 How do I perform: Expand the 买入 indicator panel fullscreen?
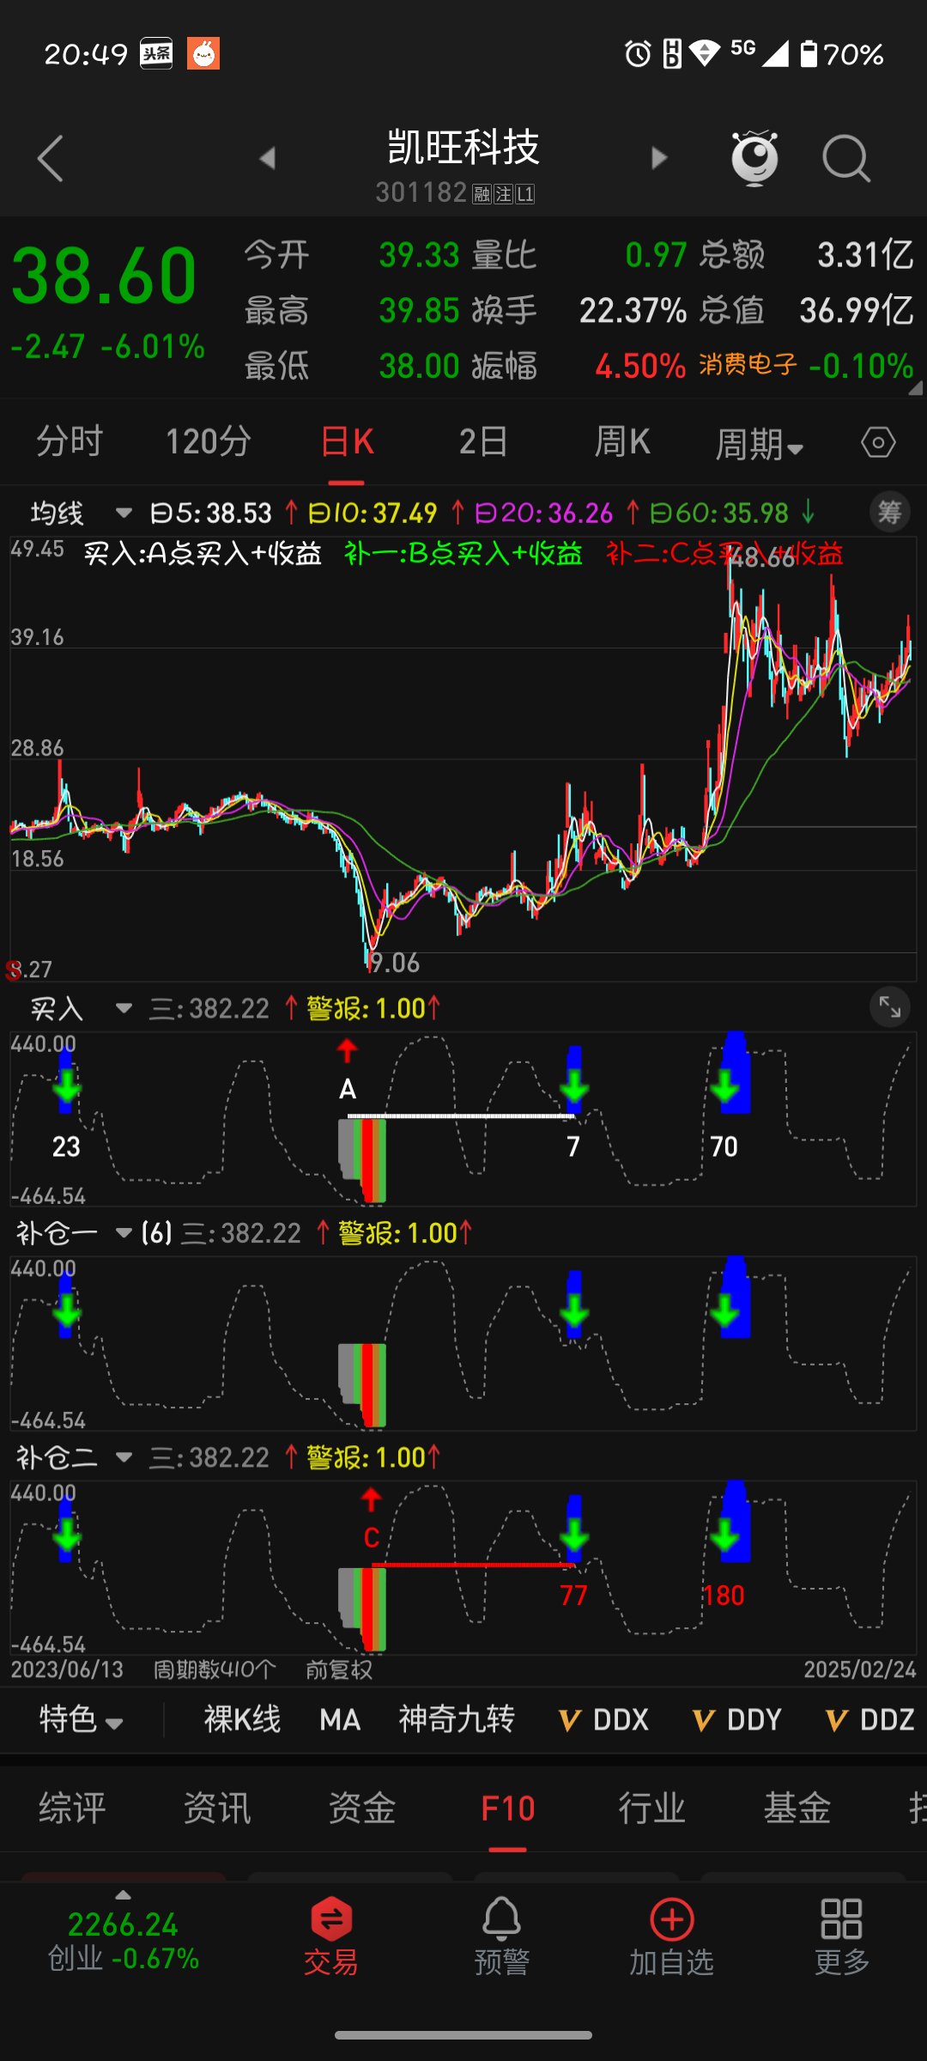889,1007
